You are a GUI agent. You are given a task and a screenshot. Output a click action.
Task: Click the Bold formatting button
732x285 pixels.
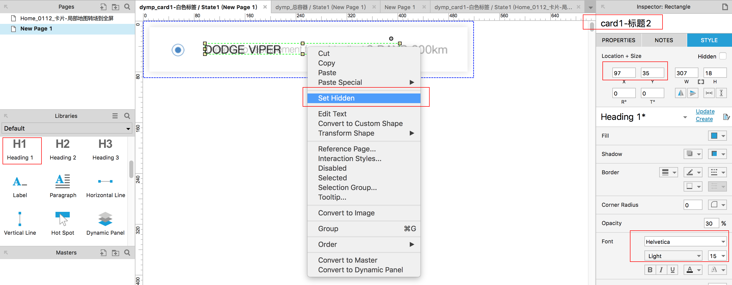tap(650, 270)
